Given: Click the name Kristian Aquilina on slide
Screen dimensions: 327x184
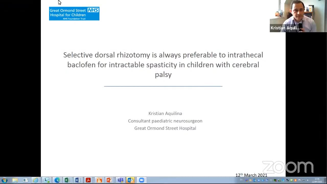Looking at the screenshot, I should tap(165, 113).
